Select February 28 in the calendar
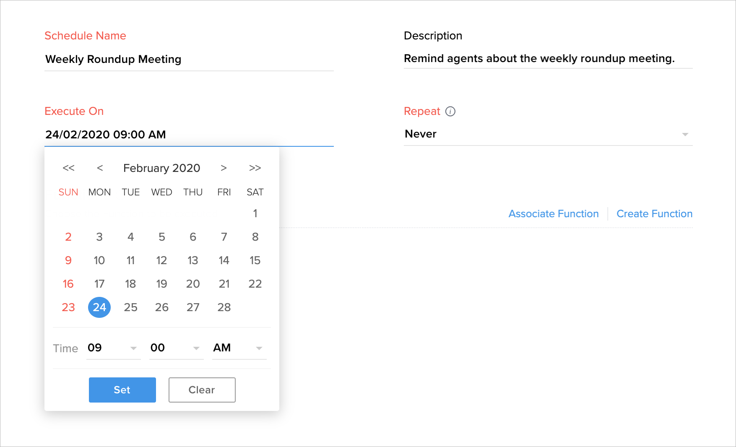The image size is (736, 447). tap(224, 307)
